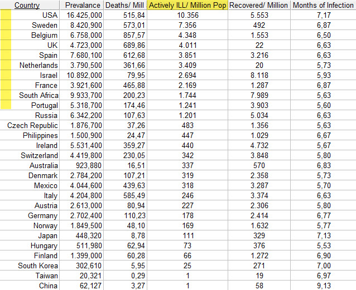This screenshot has height=290, width=356.
Task: Select Israel's recovered value 8.118
Action: [259, 75]
